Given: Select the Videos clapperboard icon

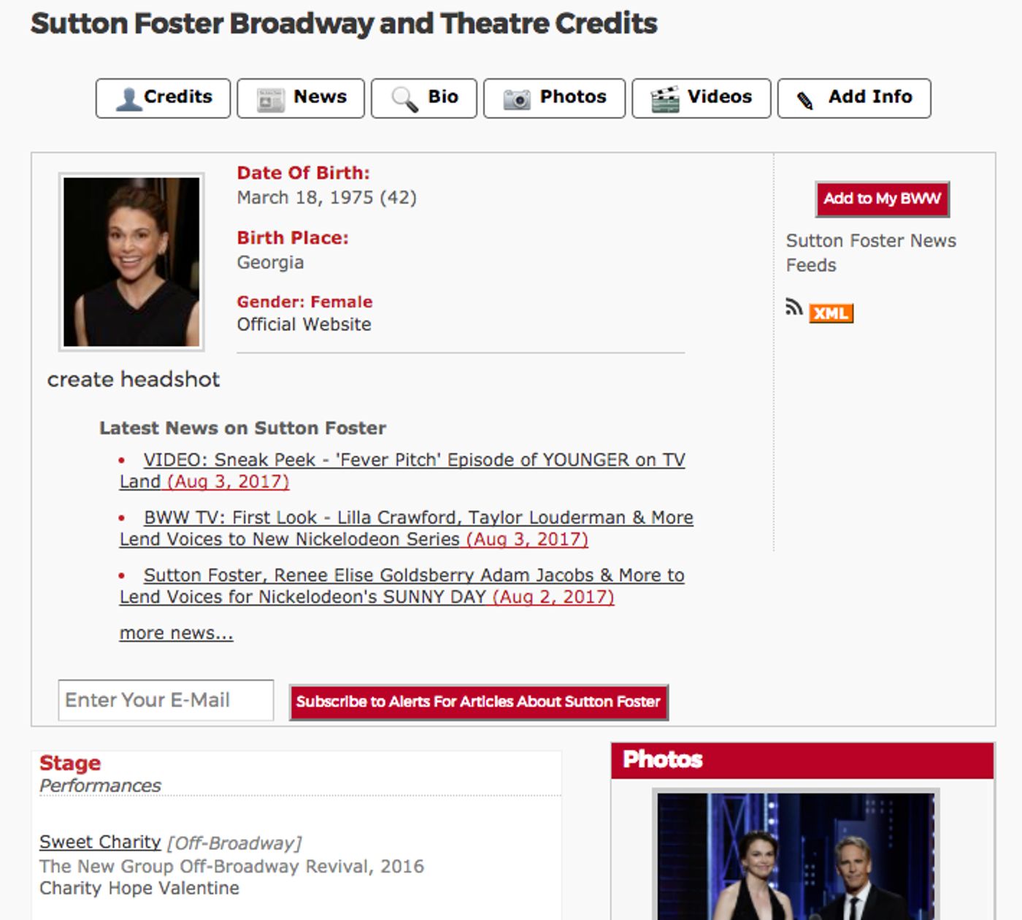Looking at the screenshot, I should 666,96.
